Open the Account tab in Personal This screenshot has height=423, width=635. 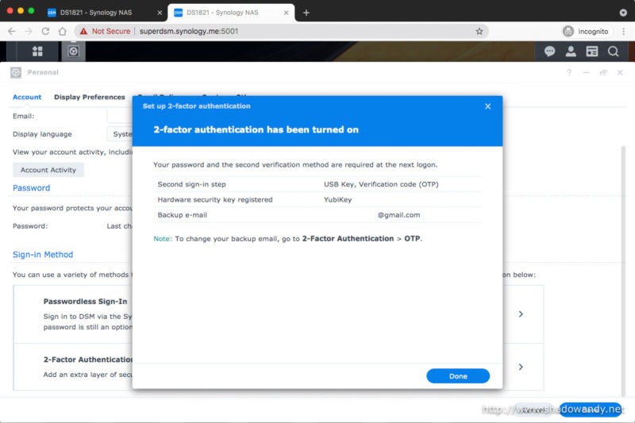pos(27,97)
